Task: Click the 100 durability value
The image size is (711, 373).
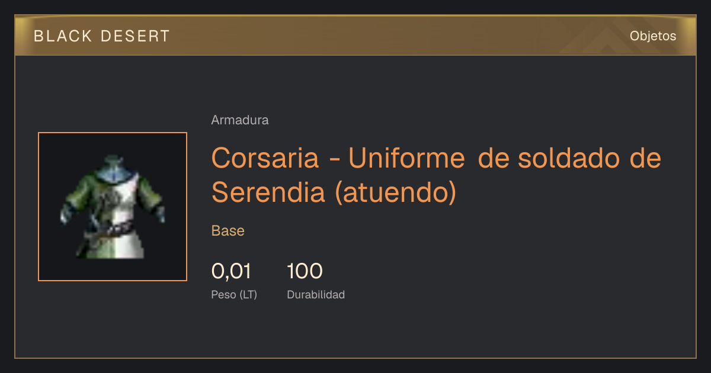Action: pos(305,271)
